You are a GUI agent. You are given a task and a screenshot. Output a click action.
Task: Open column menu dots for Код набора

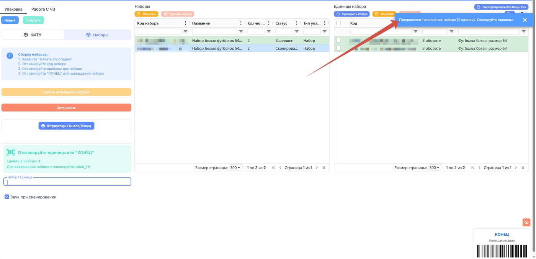pos(186,23)
